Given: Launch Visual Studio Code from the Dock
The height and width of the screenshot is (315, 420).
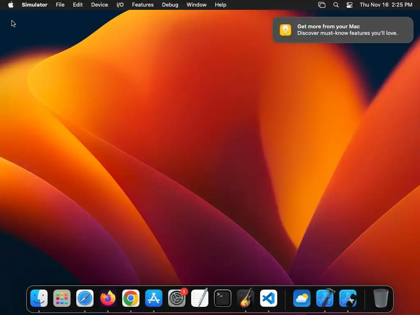Looking at the screenshot, I should [x=269, y=298].
